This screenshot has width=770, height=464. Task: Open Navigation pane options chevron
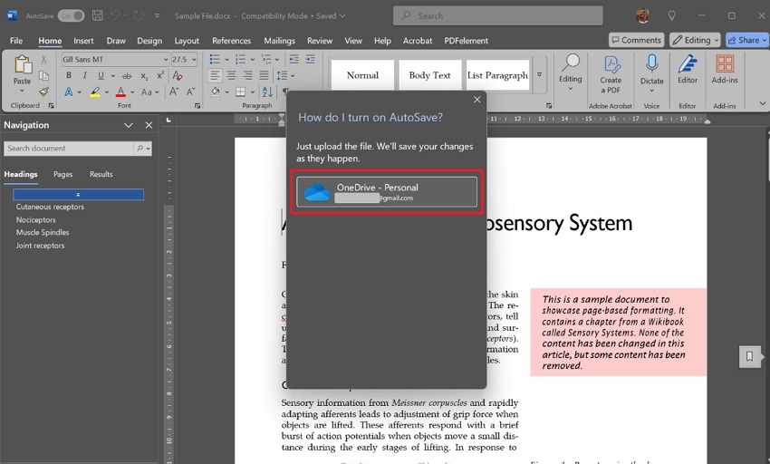pyautogui.click(x=128, y=125)
